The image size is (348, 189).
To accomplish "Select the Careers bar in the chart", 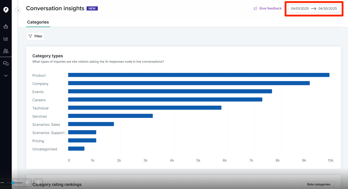I will point(165,99).
